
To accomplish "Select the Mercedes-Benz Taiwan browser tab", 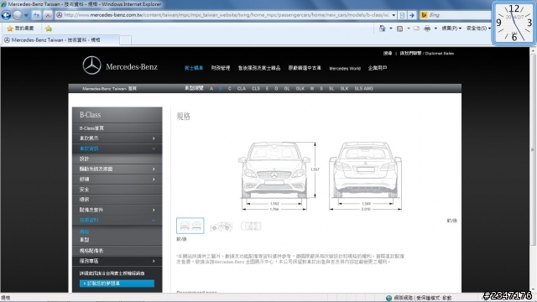I will tap(60, 40).
